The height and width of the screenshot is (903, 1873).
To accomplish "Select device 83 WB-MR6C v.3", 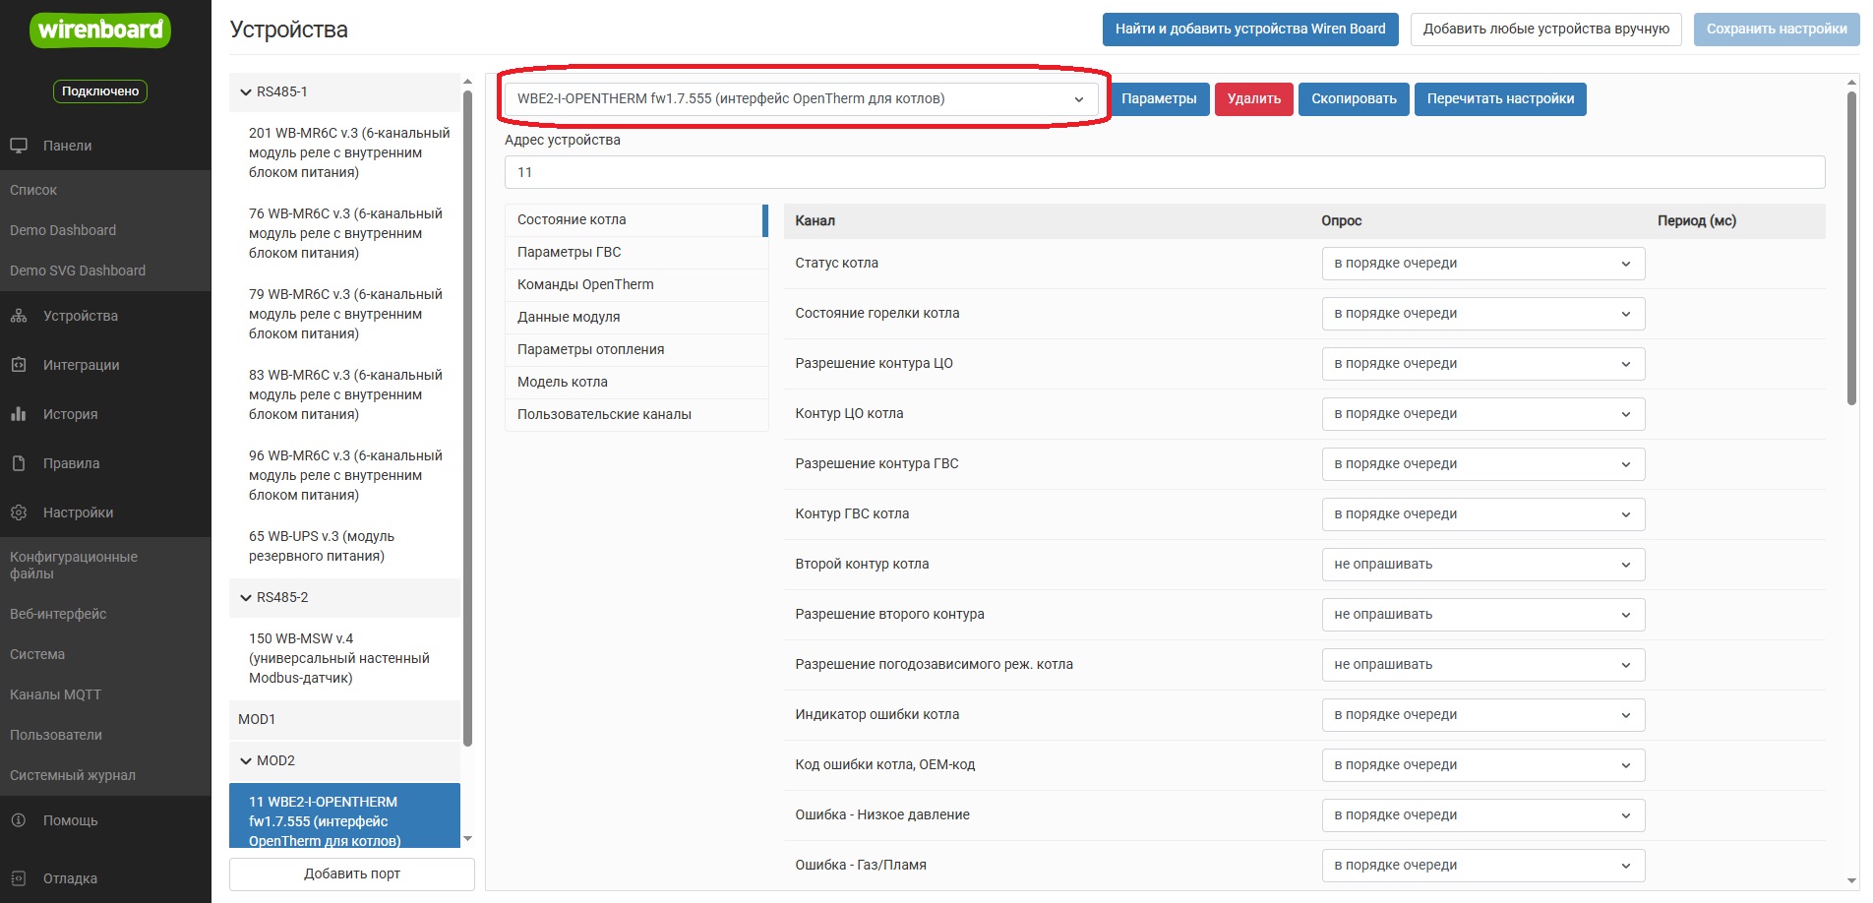I will pos(344,394).
